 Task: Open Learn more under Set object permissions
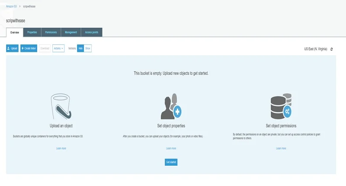[x=281, y=148]
